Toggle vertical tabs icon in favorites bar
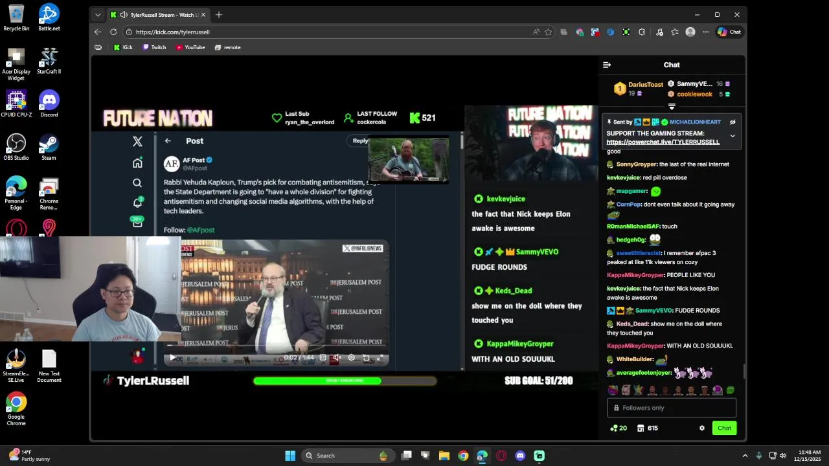Viewport: 829px width, 466px height. tap(98, 47)
